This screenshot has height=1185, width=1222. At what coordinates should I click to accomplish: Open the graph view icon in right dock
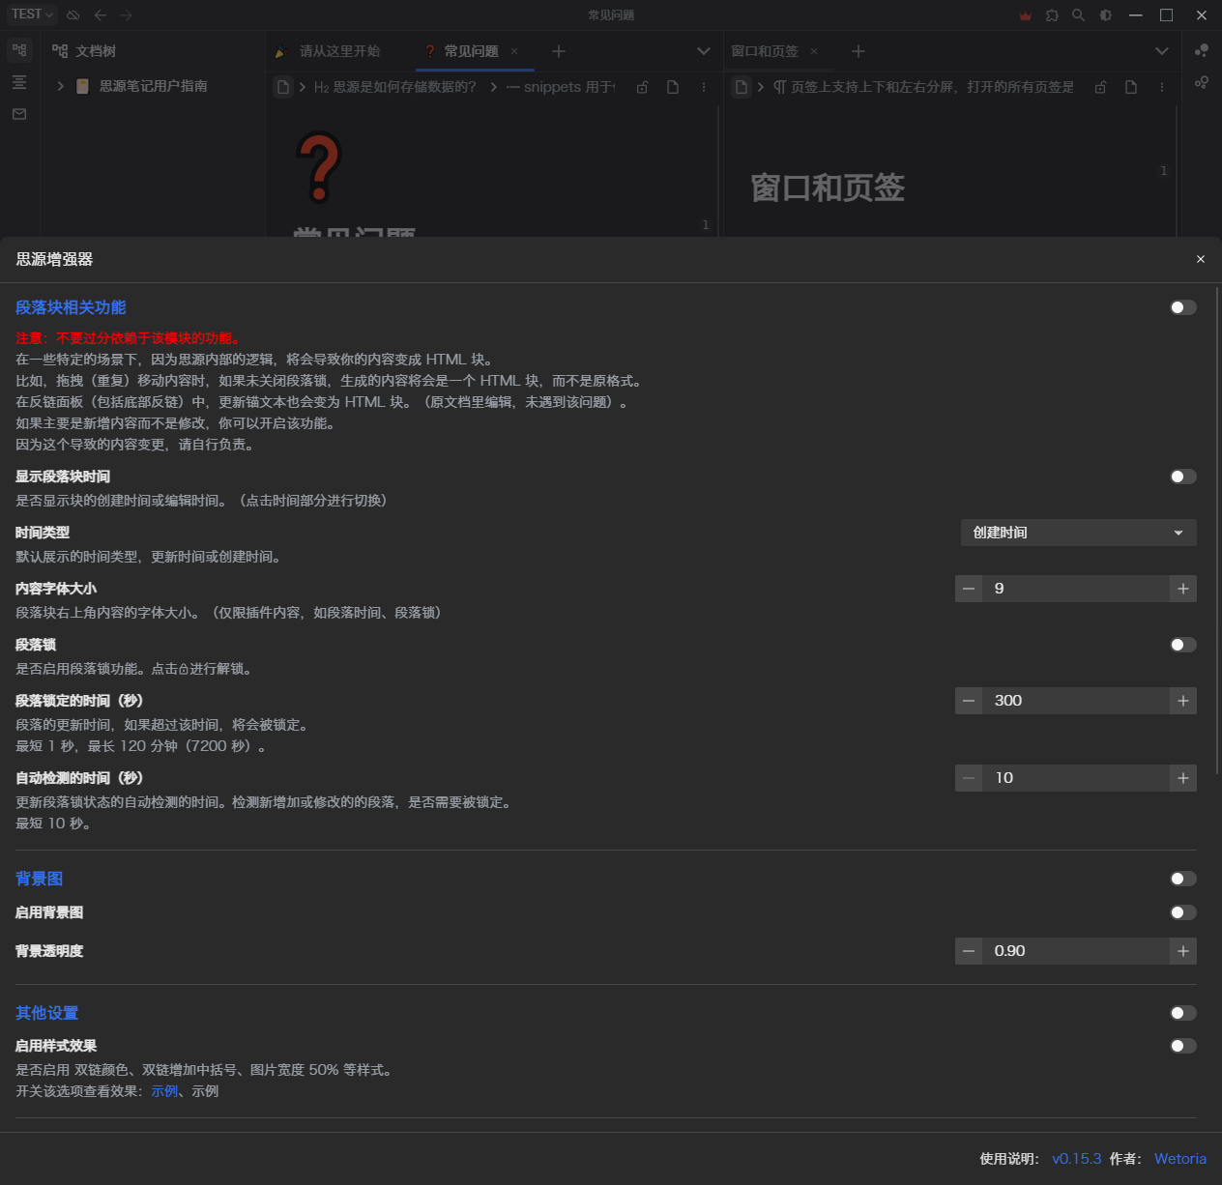(1202, 50)
